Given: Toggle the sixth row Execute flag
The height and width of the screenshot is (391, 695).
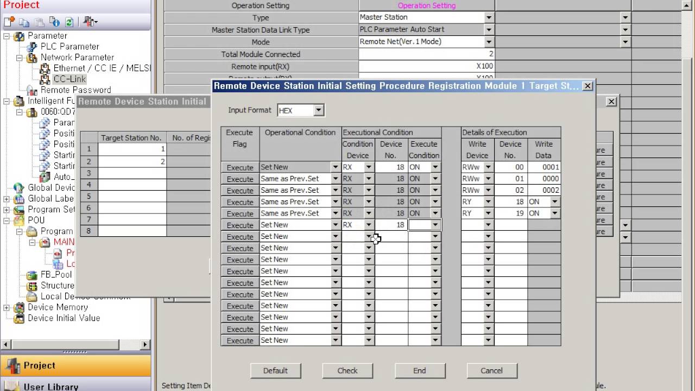Looking at the screenshot, I should 240,225.
